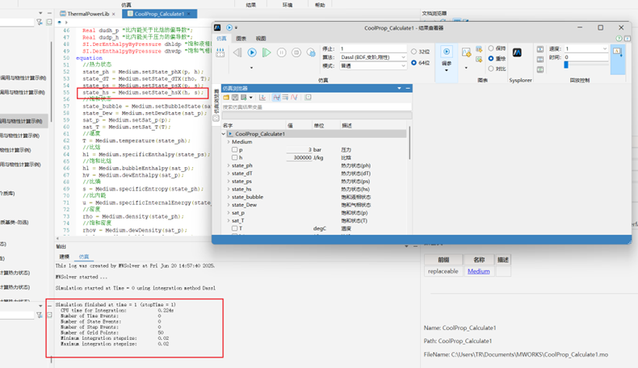Close the ThermalPowerLib editor tab
The width and height of the screenshot is (638, 368).
[114, 14]
